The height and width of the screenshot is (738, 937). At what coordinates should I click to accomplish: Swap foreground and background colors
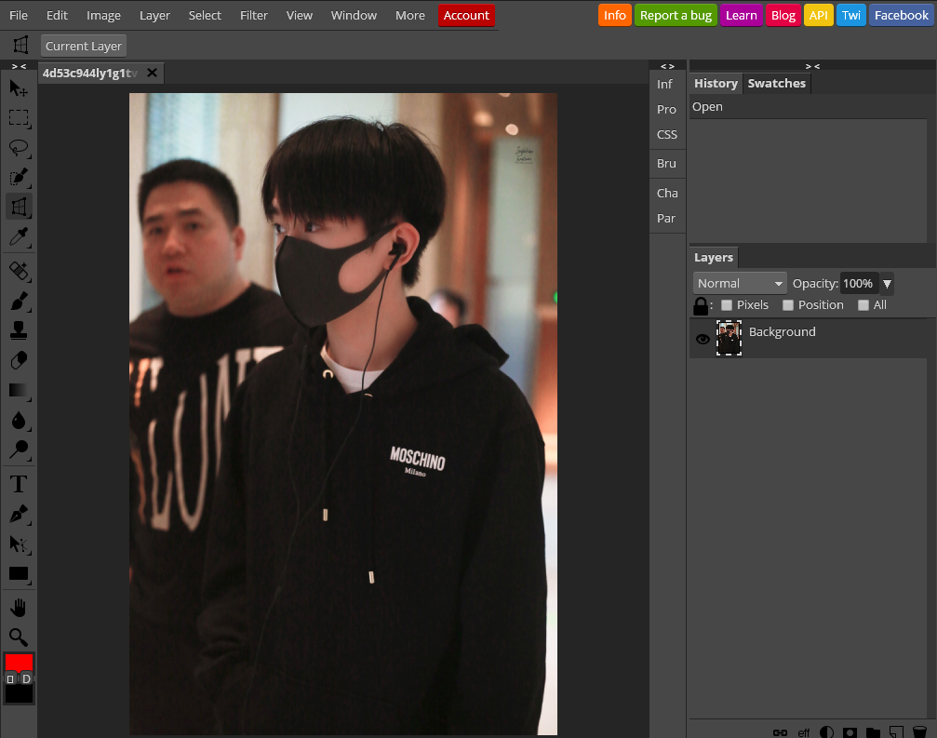tap(10, 678)
